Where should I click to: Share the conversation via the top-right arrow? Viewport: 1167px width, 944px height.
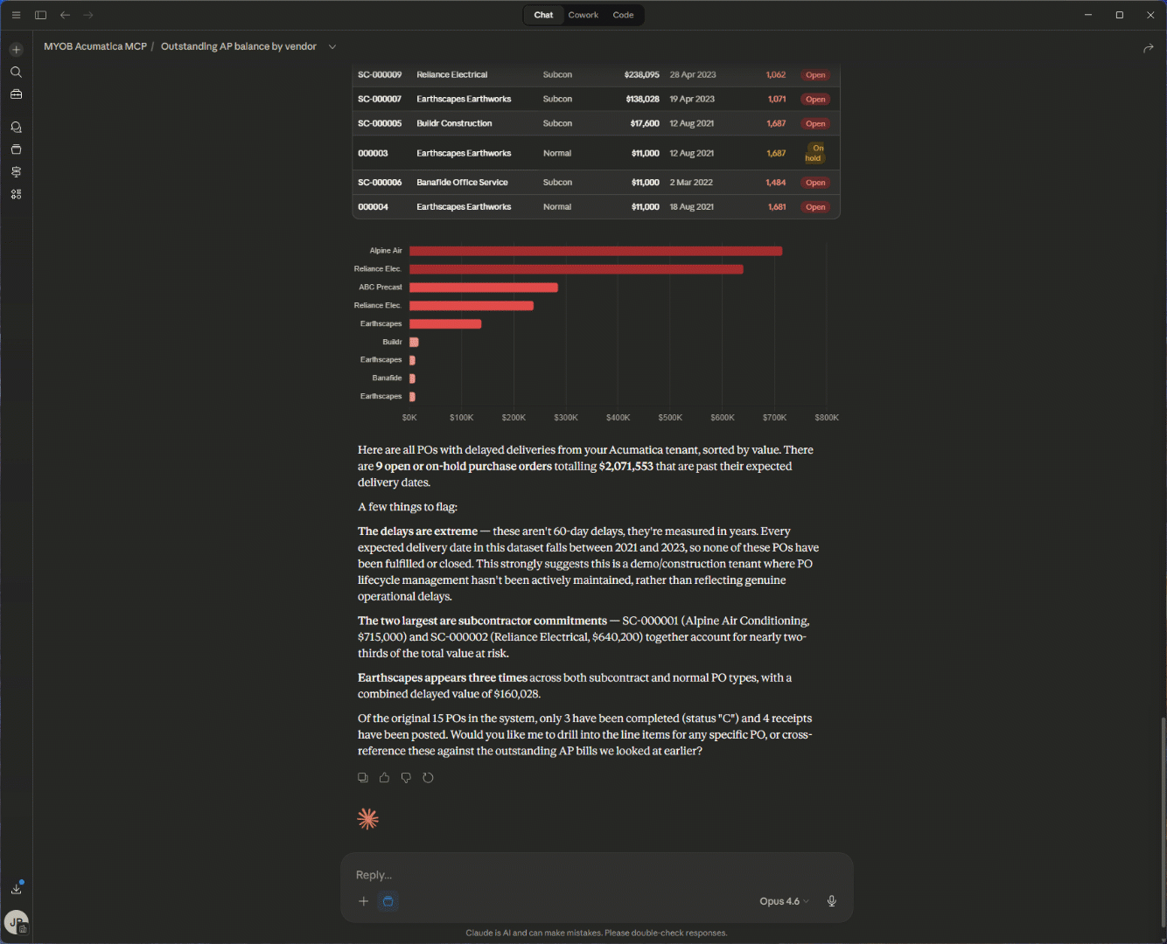point(1149,48)
